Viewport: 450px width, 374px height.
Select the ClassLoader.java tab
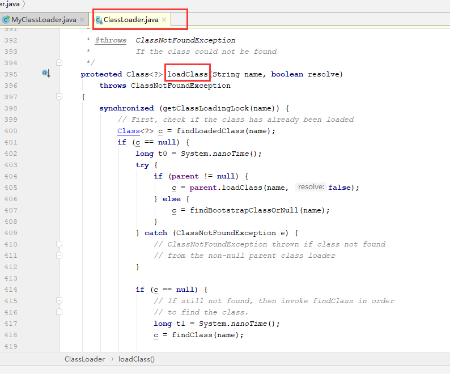[131, 19]
